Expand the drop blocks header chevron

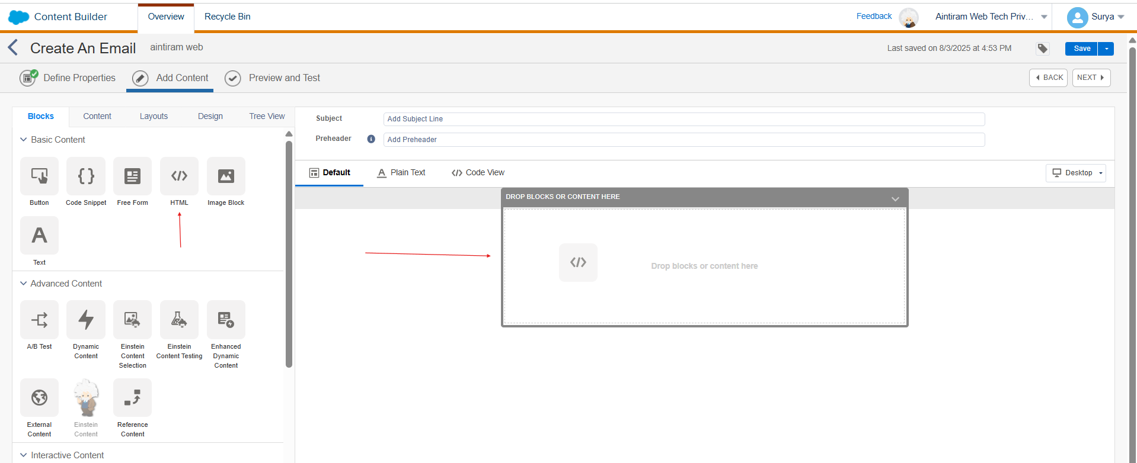(x=895, y=199)
